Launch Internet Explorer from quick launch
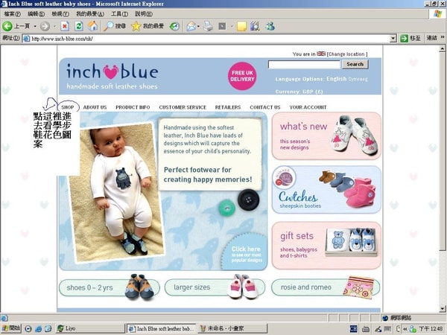 tap(38, 329)
